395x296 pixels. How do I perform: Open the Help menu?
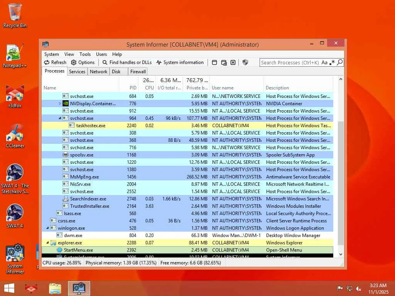[117, 54]
